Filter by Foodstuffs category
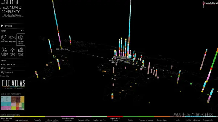The height and width of the screenshot is (122, 218). (37, 120)
